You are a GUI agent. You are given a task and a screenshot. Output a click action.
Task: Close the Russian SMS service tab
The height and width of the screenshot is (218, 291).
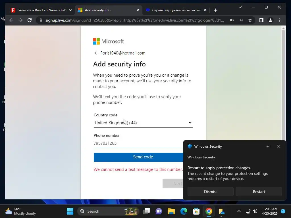tap(205, 10)
